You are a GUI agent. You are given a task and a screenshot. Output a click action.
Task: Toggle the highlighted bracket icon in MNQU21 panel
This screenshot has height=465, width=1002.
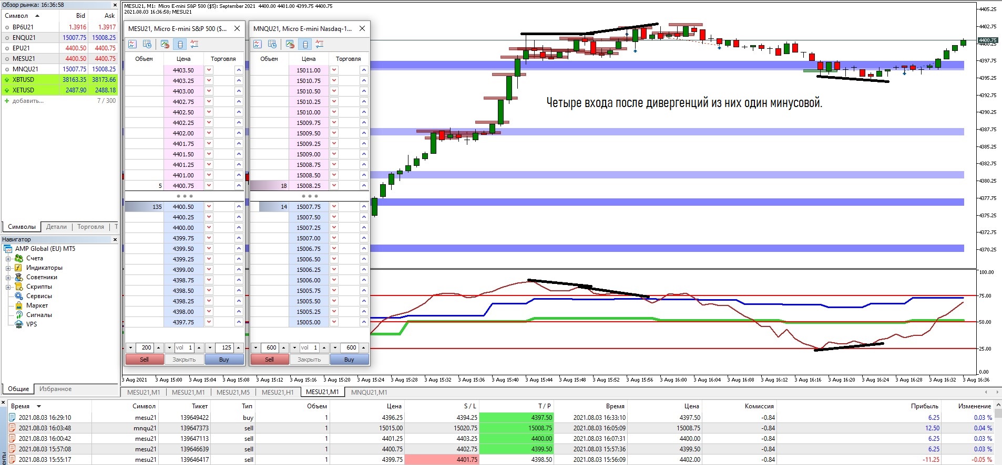click(x=305, y=44)
